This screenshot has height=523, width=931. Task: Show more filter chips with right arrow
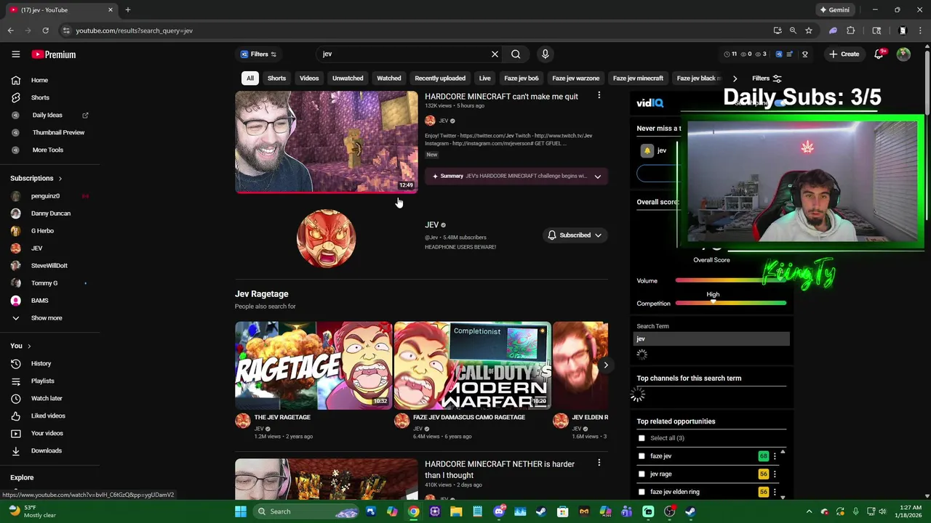tap(735, 78)
